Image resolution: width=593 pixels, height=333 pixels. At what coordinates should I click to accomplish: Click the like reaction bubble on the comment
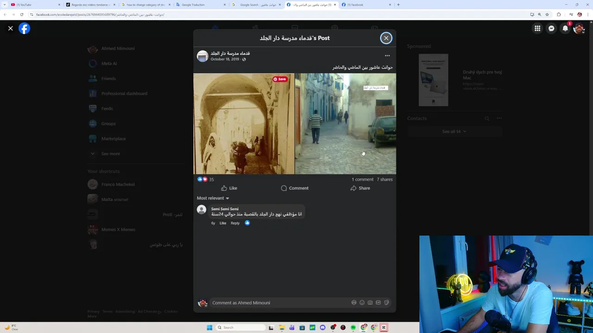(x=247, y=223)
